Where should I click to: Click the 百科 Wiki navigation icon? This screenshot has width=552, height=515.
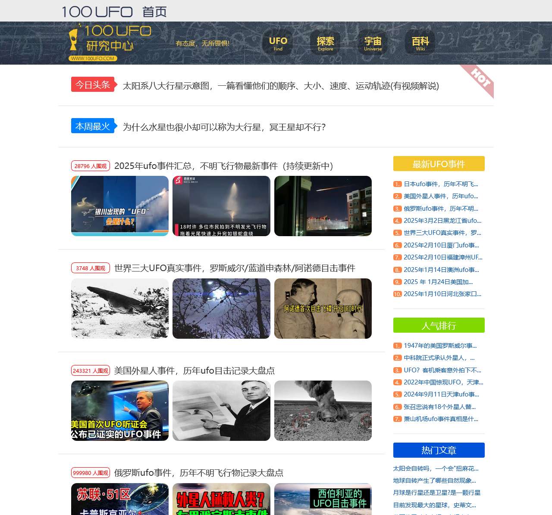[420, 43]
